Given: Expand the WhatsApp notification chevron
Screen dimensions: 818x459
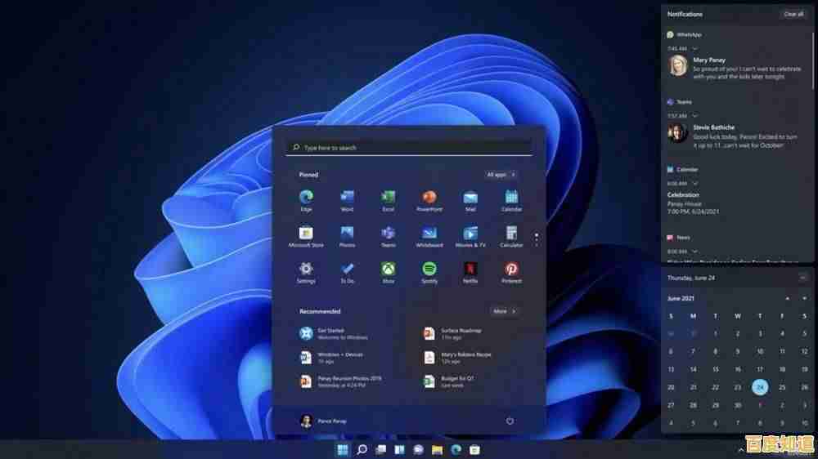Looking at the screenshot, I should pos(694,49).
